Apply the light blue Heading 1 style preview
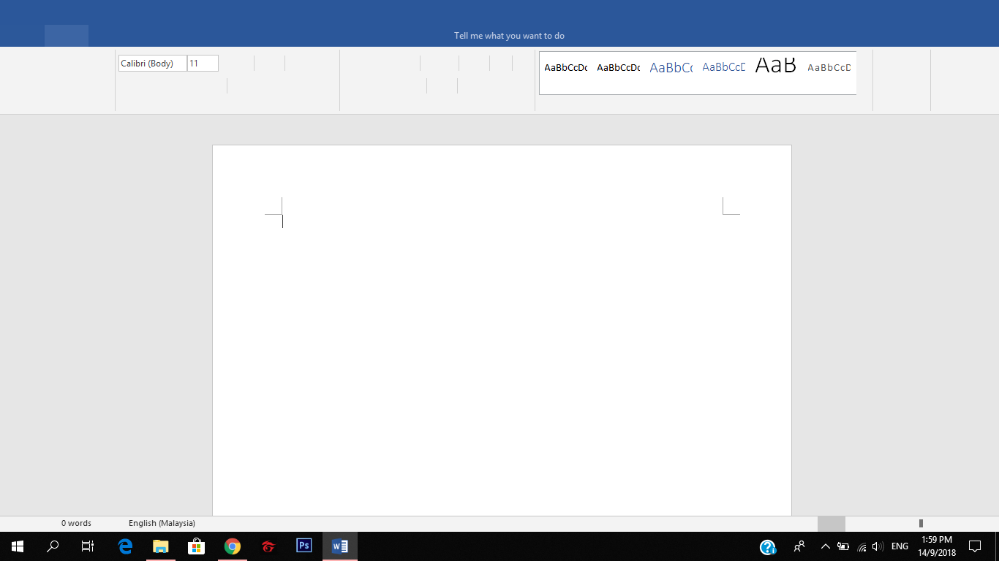 671,68
